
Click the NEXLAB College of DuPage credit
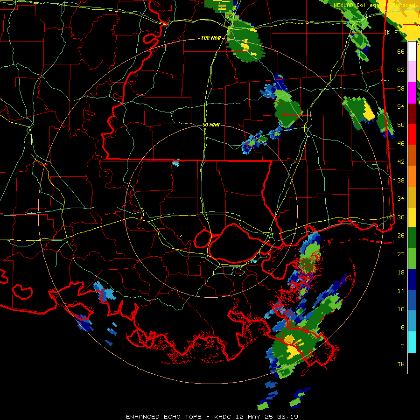pyautogui.click(x=375, y=5)
